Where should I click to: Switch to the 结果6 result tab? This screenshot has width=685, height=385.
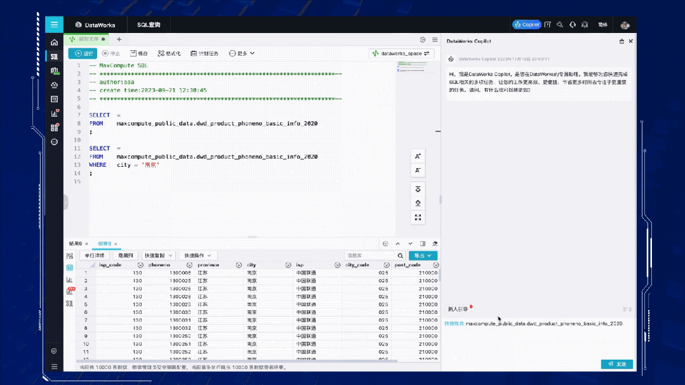tap(75, 244)
